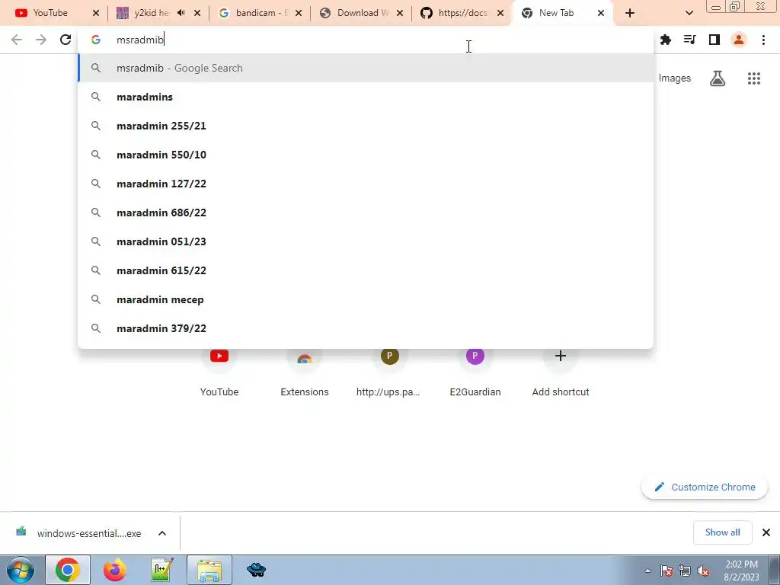780x585 pixels.
Task: Open Windows Explorer from the taskbar
Action: tap(209, 570)
